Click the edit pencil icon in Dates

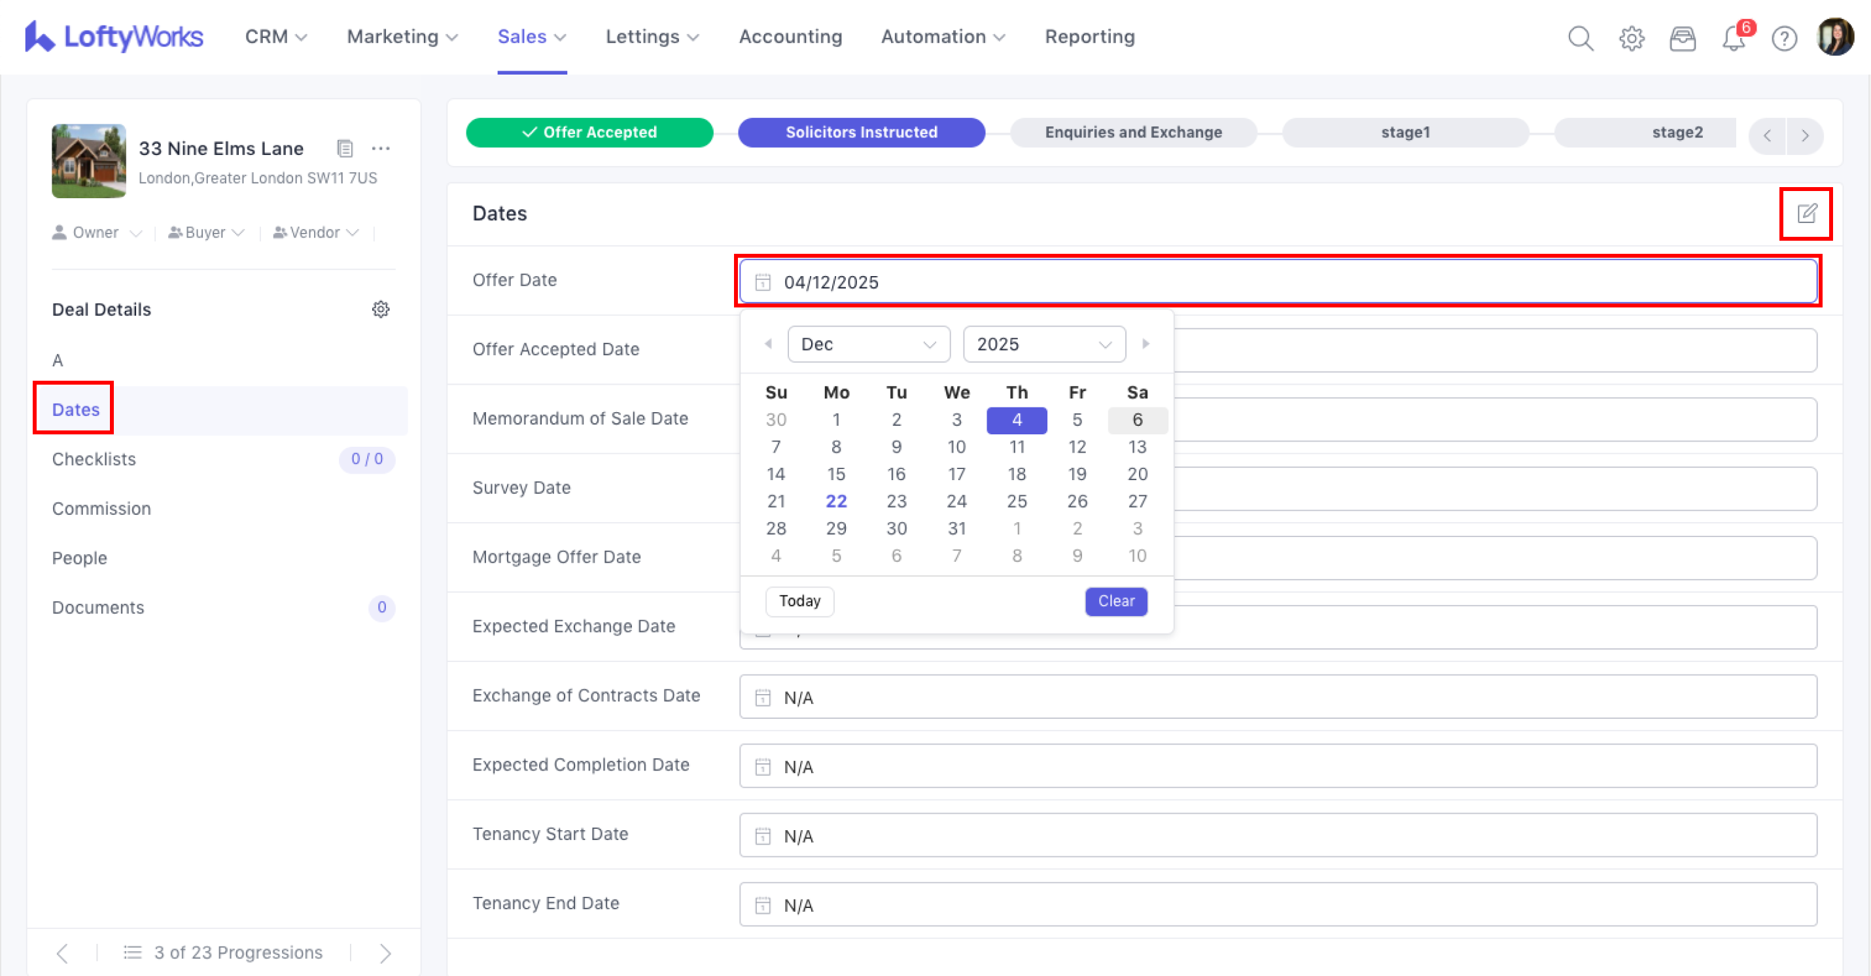(1806, 213)
